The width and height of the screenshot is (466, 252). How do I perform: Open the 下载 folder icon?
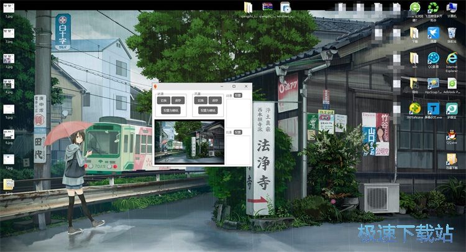click(415, 35)
